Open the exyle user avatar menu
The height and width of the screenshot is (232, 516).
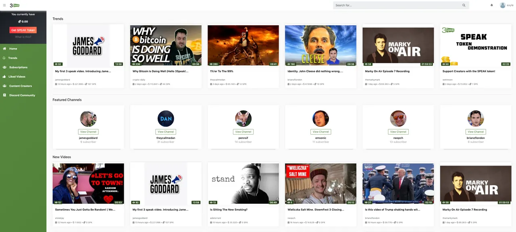[503, 5]
